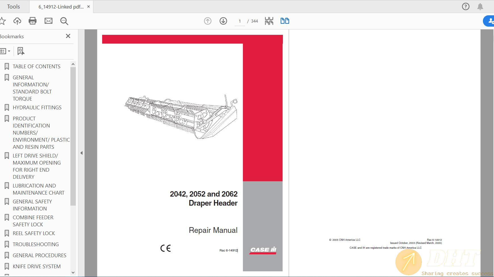Close the Bookmarks panel
Image resolution: width=494 pixels, height=277 pixels.
pyautogui.click(x=68, y=36)
